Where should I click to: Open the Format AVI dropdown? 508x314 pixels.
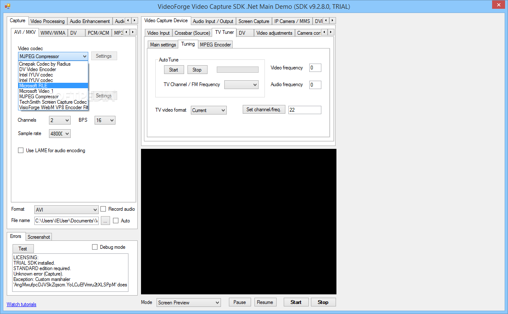(67, 210)
